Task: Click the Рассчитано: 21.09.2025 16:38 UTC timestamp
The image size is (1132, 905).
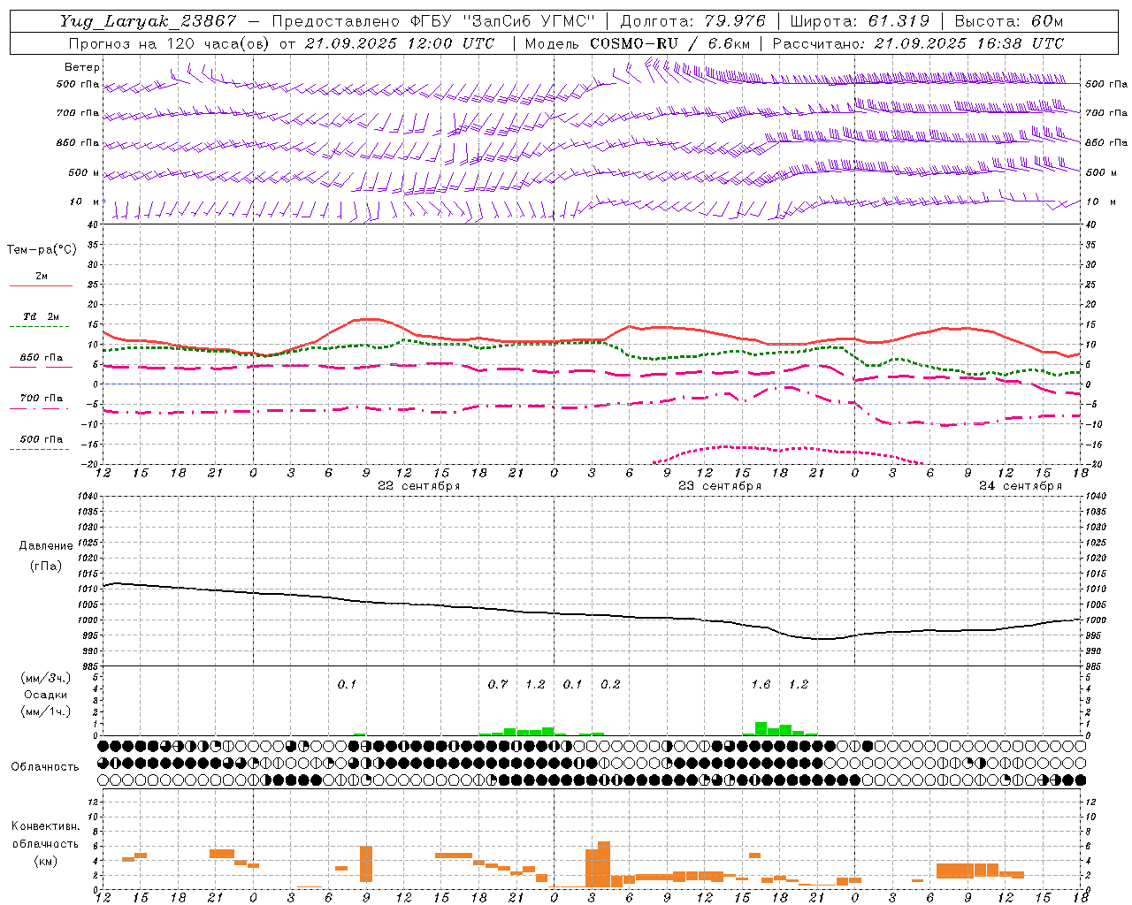Action: click(x=918, y=42)
